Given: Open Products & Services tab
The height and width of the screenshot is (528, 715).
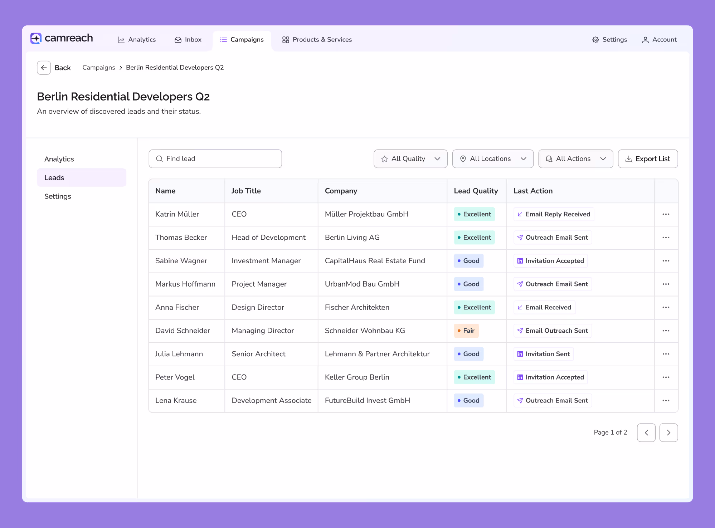Looking at the screenshot, I should (x=317, y=40).
